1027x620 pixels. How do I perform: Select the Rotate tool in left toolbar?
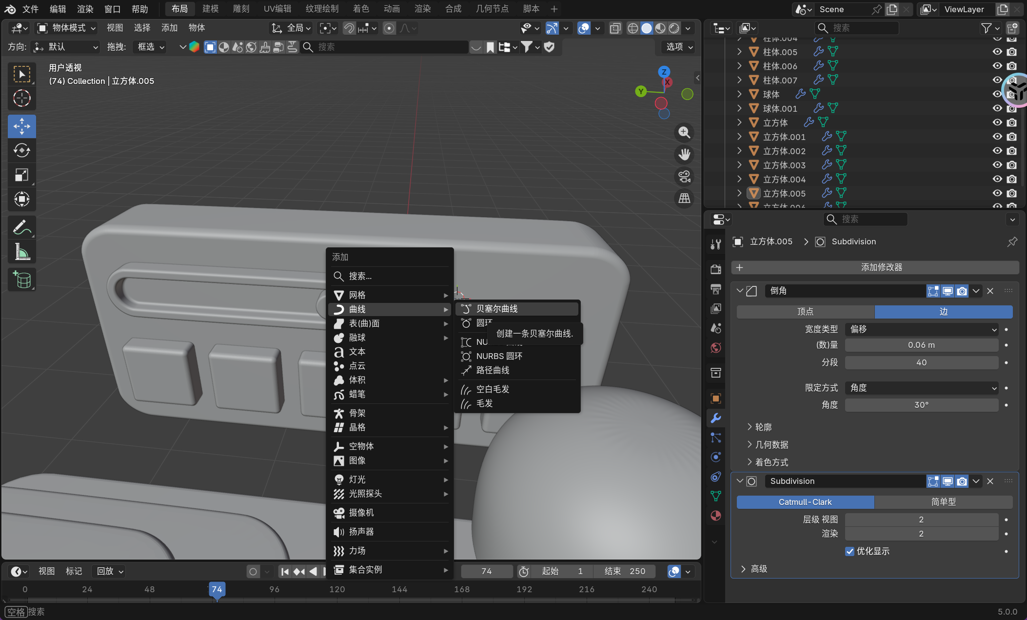tap(21, 150)
